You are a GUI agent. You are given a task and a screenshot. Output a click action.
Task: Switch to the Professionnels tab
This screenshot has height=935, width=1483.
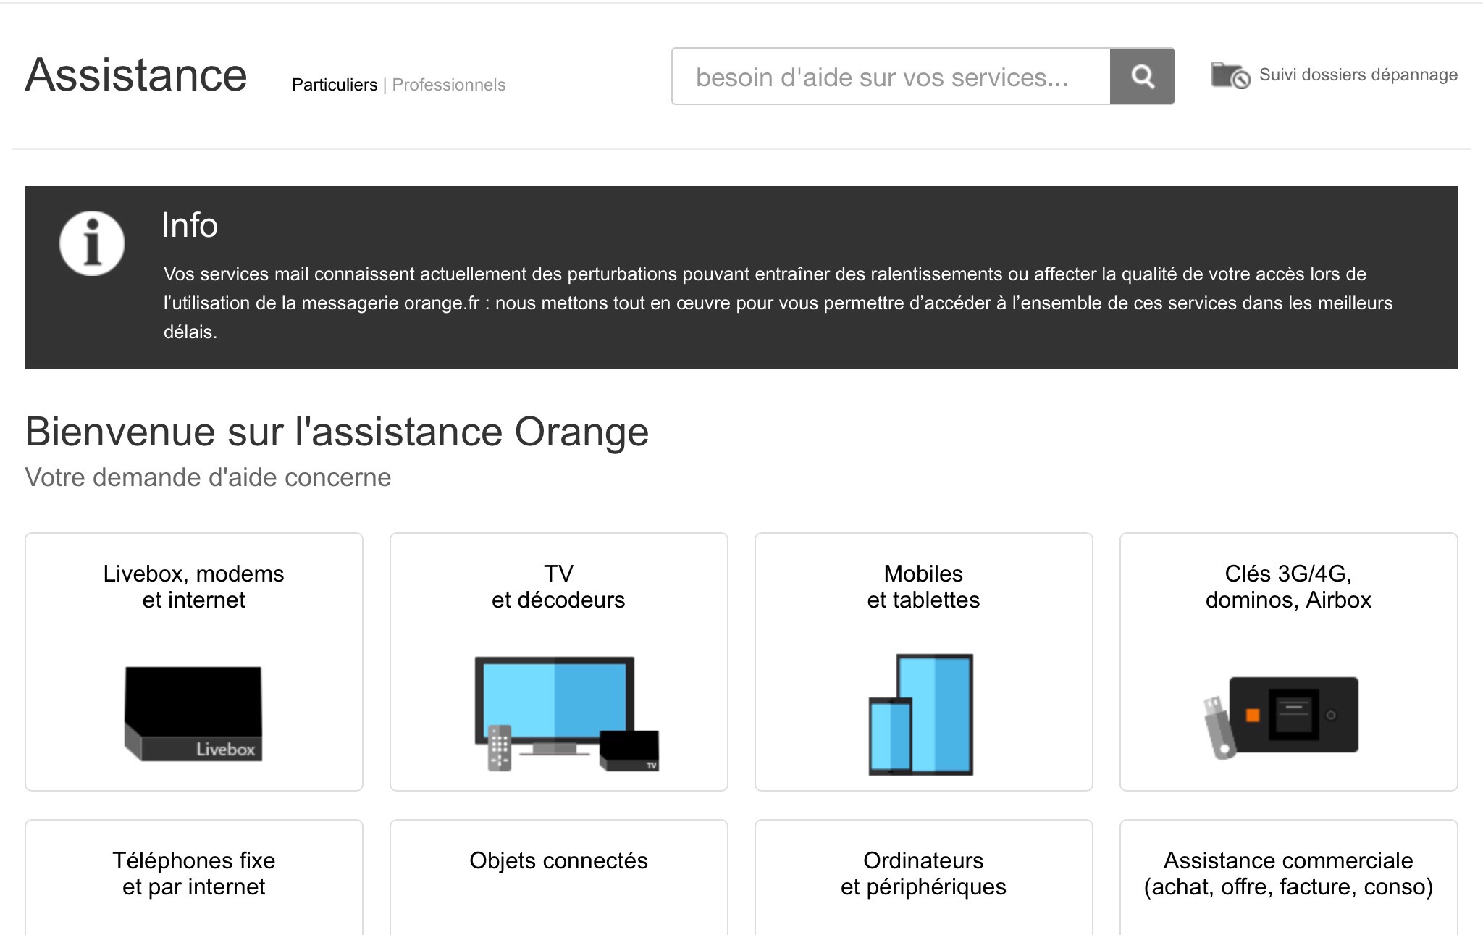tap(448, 85)
